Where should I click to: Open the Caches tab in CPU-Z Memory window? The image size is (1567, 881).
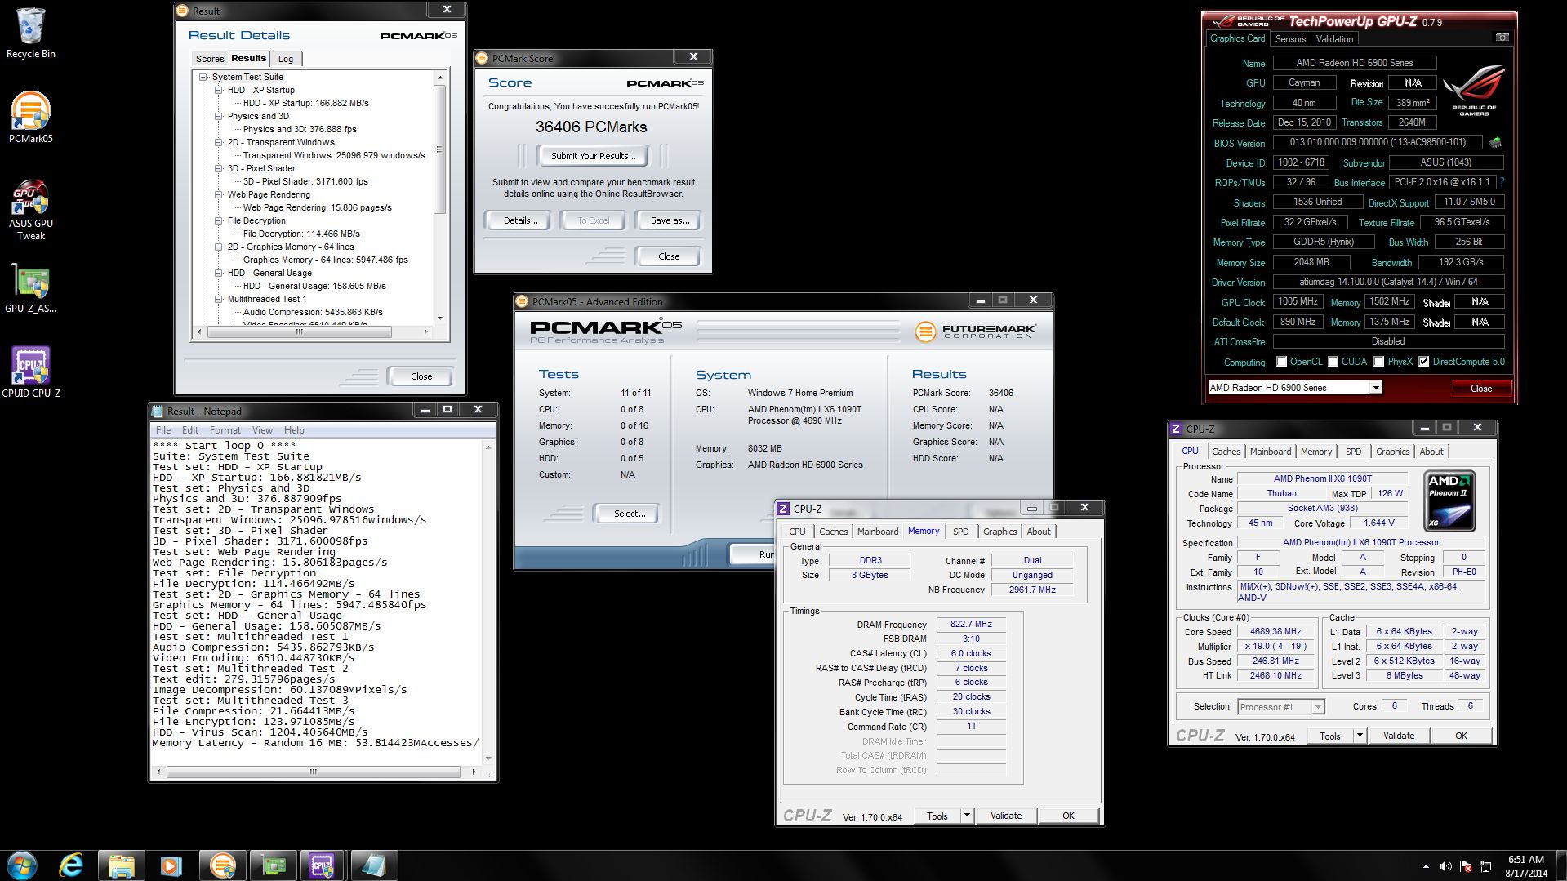(833, 532)
